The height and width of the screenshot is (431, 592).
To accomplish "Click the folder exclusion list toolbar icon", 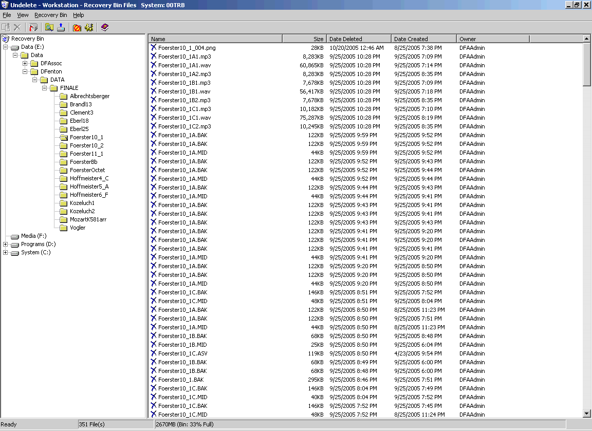I will point(77,27).
